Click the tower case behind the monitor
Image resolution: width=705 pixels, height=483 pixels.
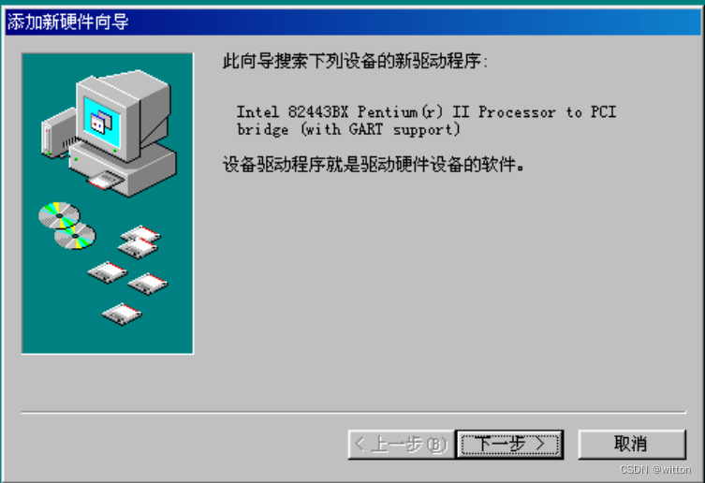point(58,133)
